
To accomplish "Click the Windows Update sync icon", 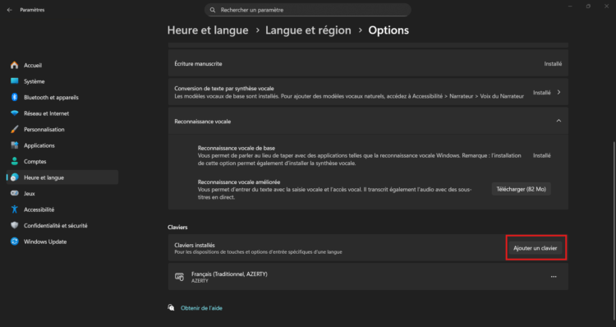I will pos(15,242).
